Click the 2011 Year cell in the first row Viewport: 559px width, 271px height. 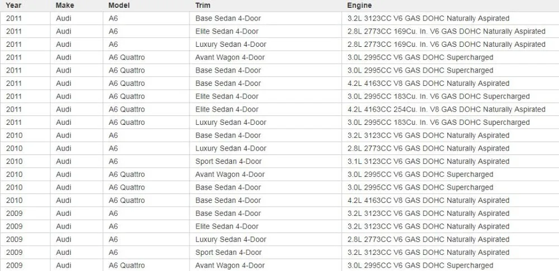tap(25, 18)
